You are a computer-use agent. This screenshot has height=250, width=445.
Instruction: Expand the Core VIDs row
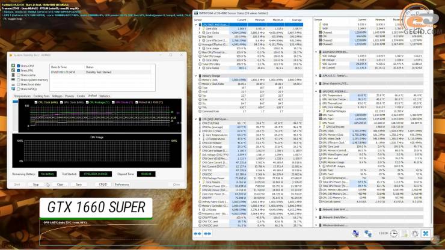(x=200, y=29)
